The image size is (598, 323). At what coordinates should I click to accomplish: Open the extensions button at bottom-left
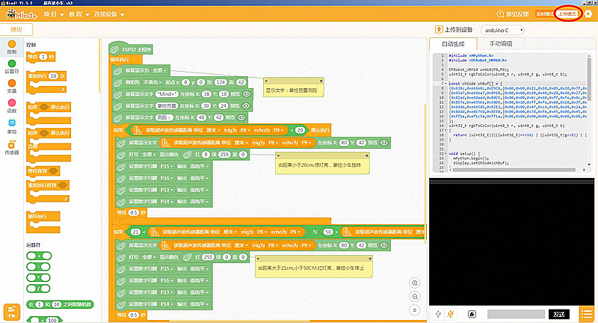[x=11, y=310]
